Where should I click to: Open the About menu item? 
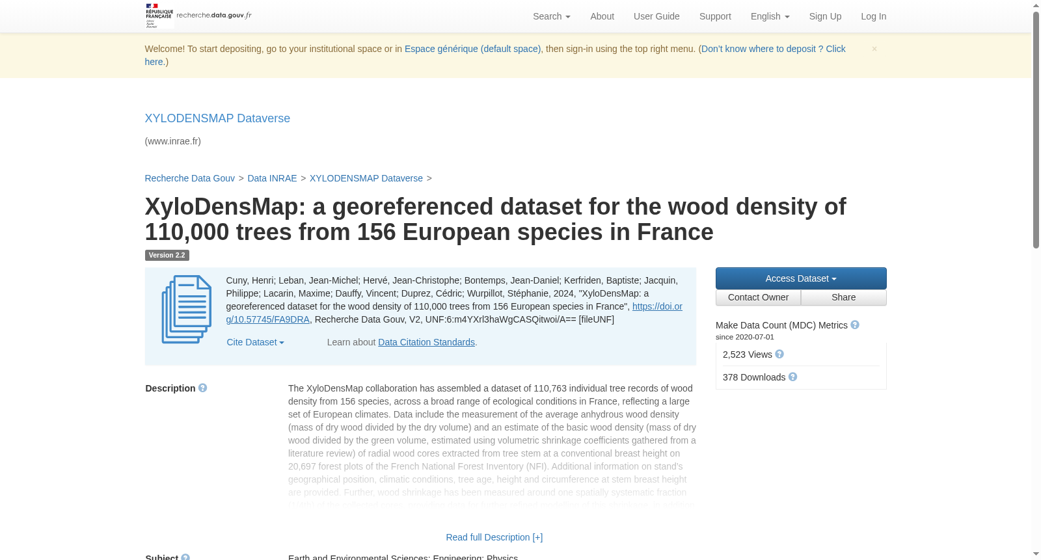point(602,16)
